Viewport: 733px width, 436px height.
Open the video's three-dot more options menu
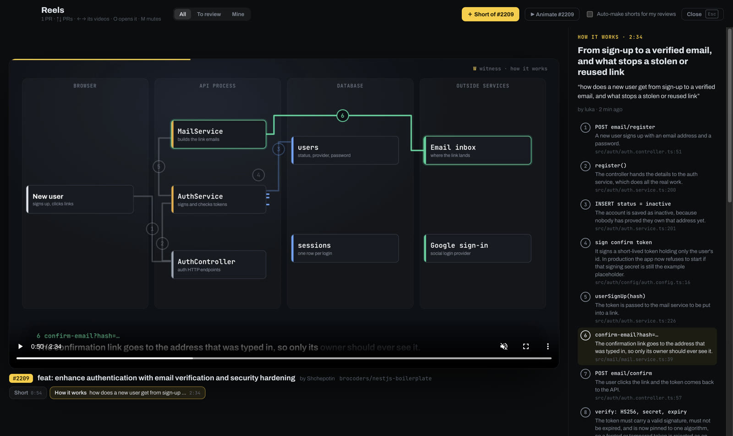point(547,347)
